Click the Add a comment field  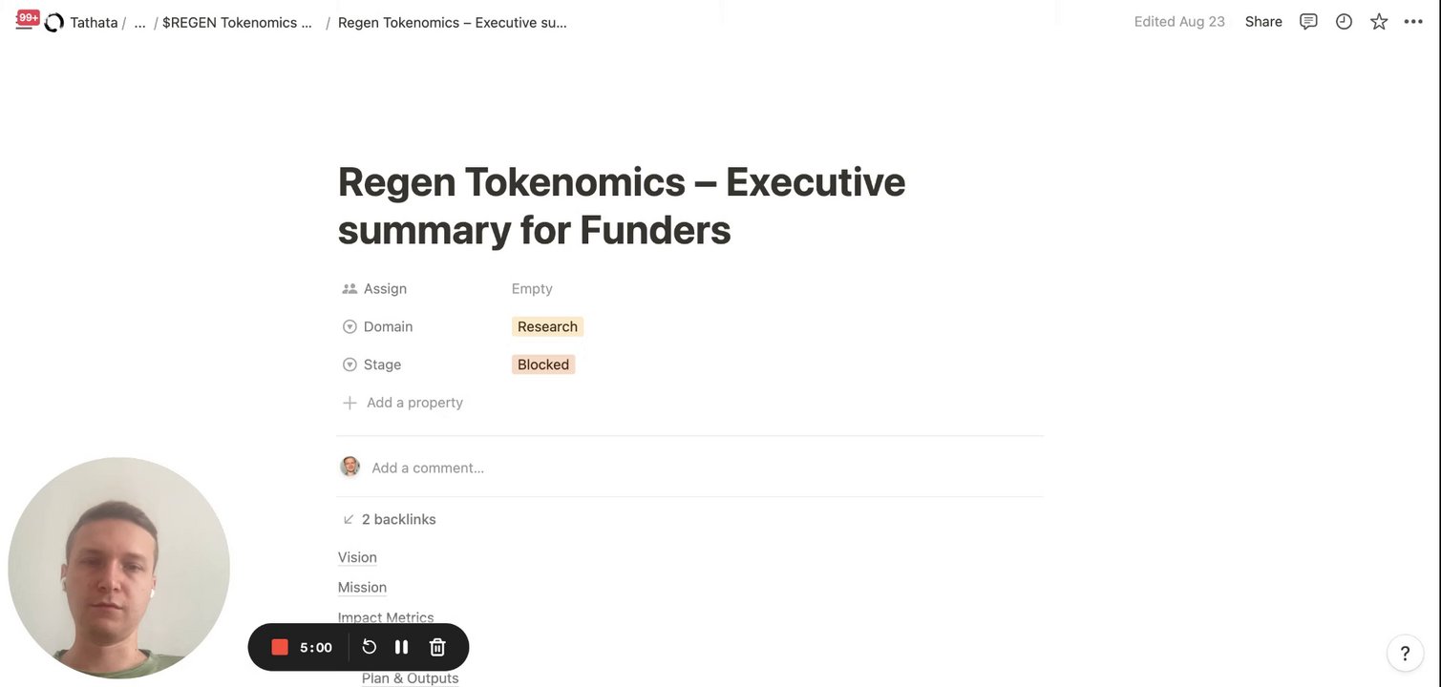pyautogui.click(x=428, y=468)
